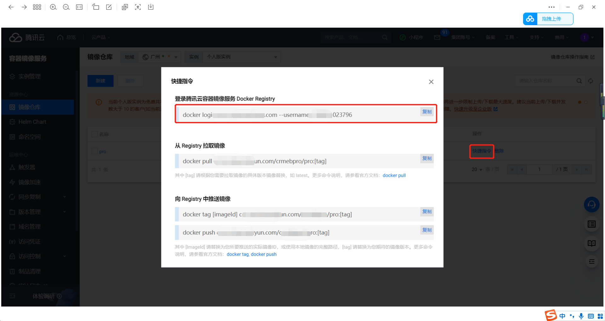This screenshot has height=321, width=605.
Task: Click the text recognition scan icon
Action: (x=138, y=7)
